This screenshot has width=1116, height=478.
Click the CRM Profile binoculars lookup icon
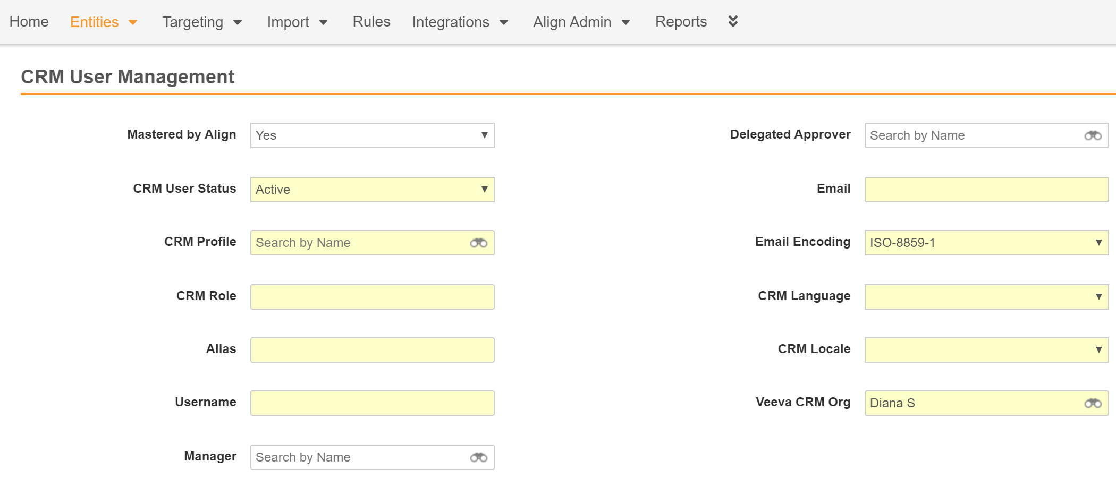[x=478, y=243]
